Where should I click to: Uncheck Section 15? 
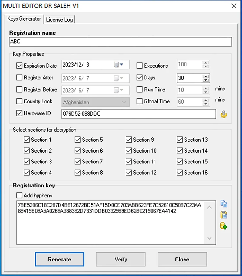point(180,162)
